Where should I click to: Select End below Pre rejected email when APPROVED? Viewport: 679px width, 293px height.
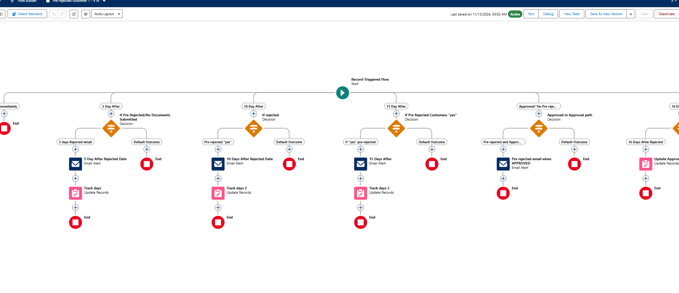[503, 193]
